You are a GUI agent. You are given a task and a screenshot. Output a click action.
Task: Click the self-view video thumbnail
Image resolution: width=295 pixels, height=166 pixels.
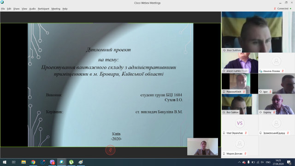point(202,147)
